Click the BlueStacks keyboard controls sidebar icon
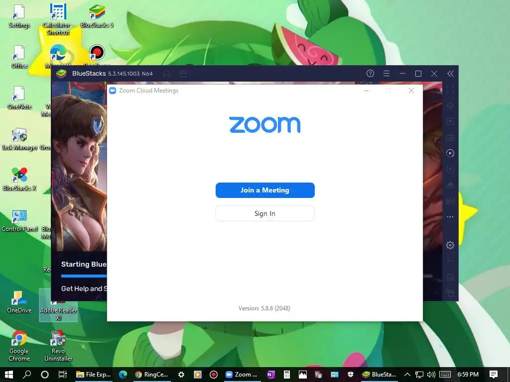 pos(450,137)
